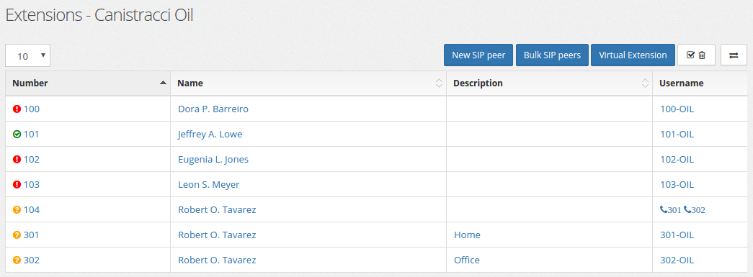Click the New SIP peer button

point(478,55)
